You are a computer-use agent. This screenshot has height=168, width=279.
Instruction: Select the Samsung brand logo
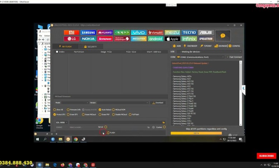(x=88, y=33)
